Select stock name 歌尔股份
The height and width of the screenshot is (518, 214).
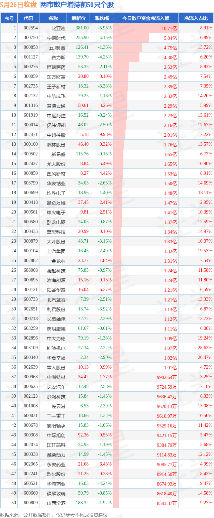point(56,474)
